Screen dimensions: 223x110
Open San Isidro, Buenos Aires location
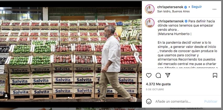pos(173,11)
